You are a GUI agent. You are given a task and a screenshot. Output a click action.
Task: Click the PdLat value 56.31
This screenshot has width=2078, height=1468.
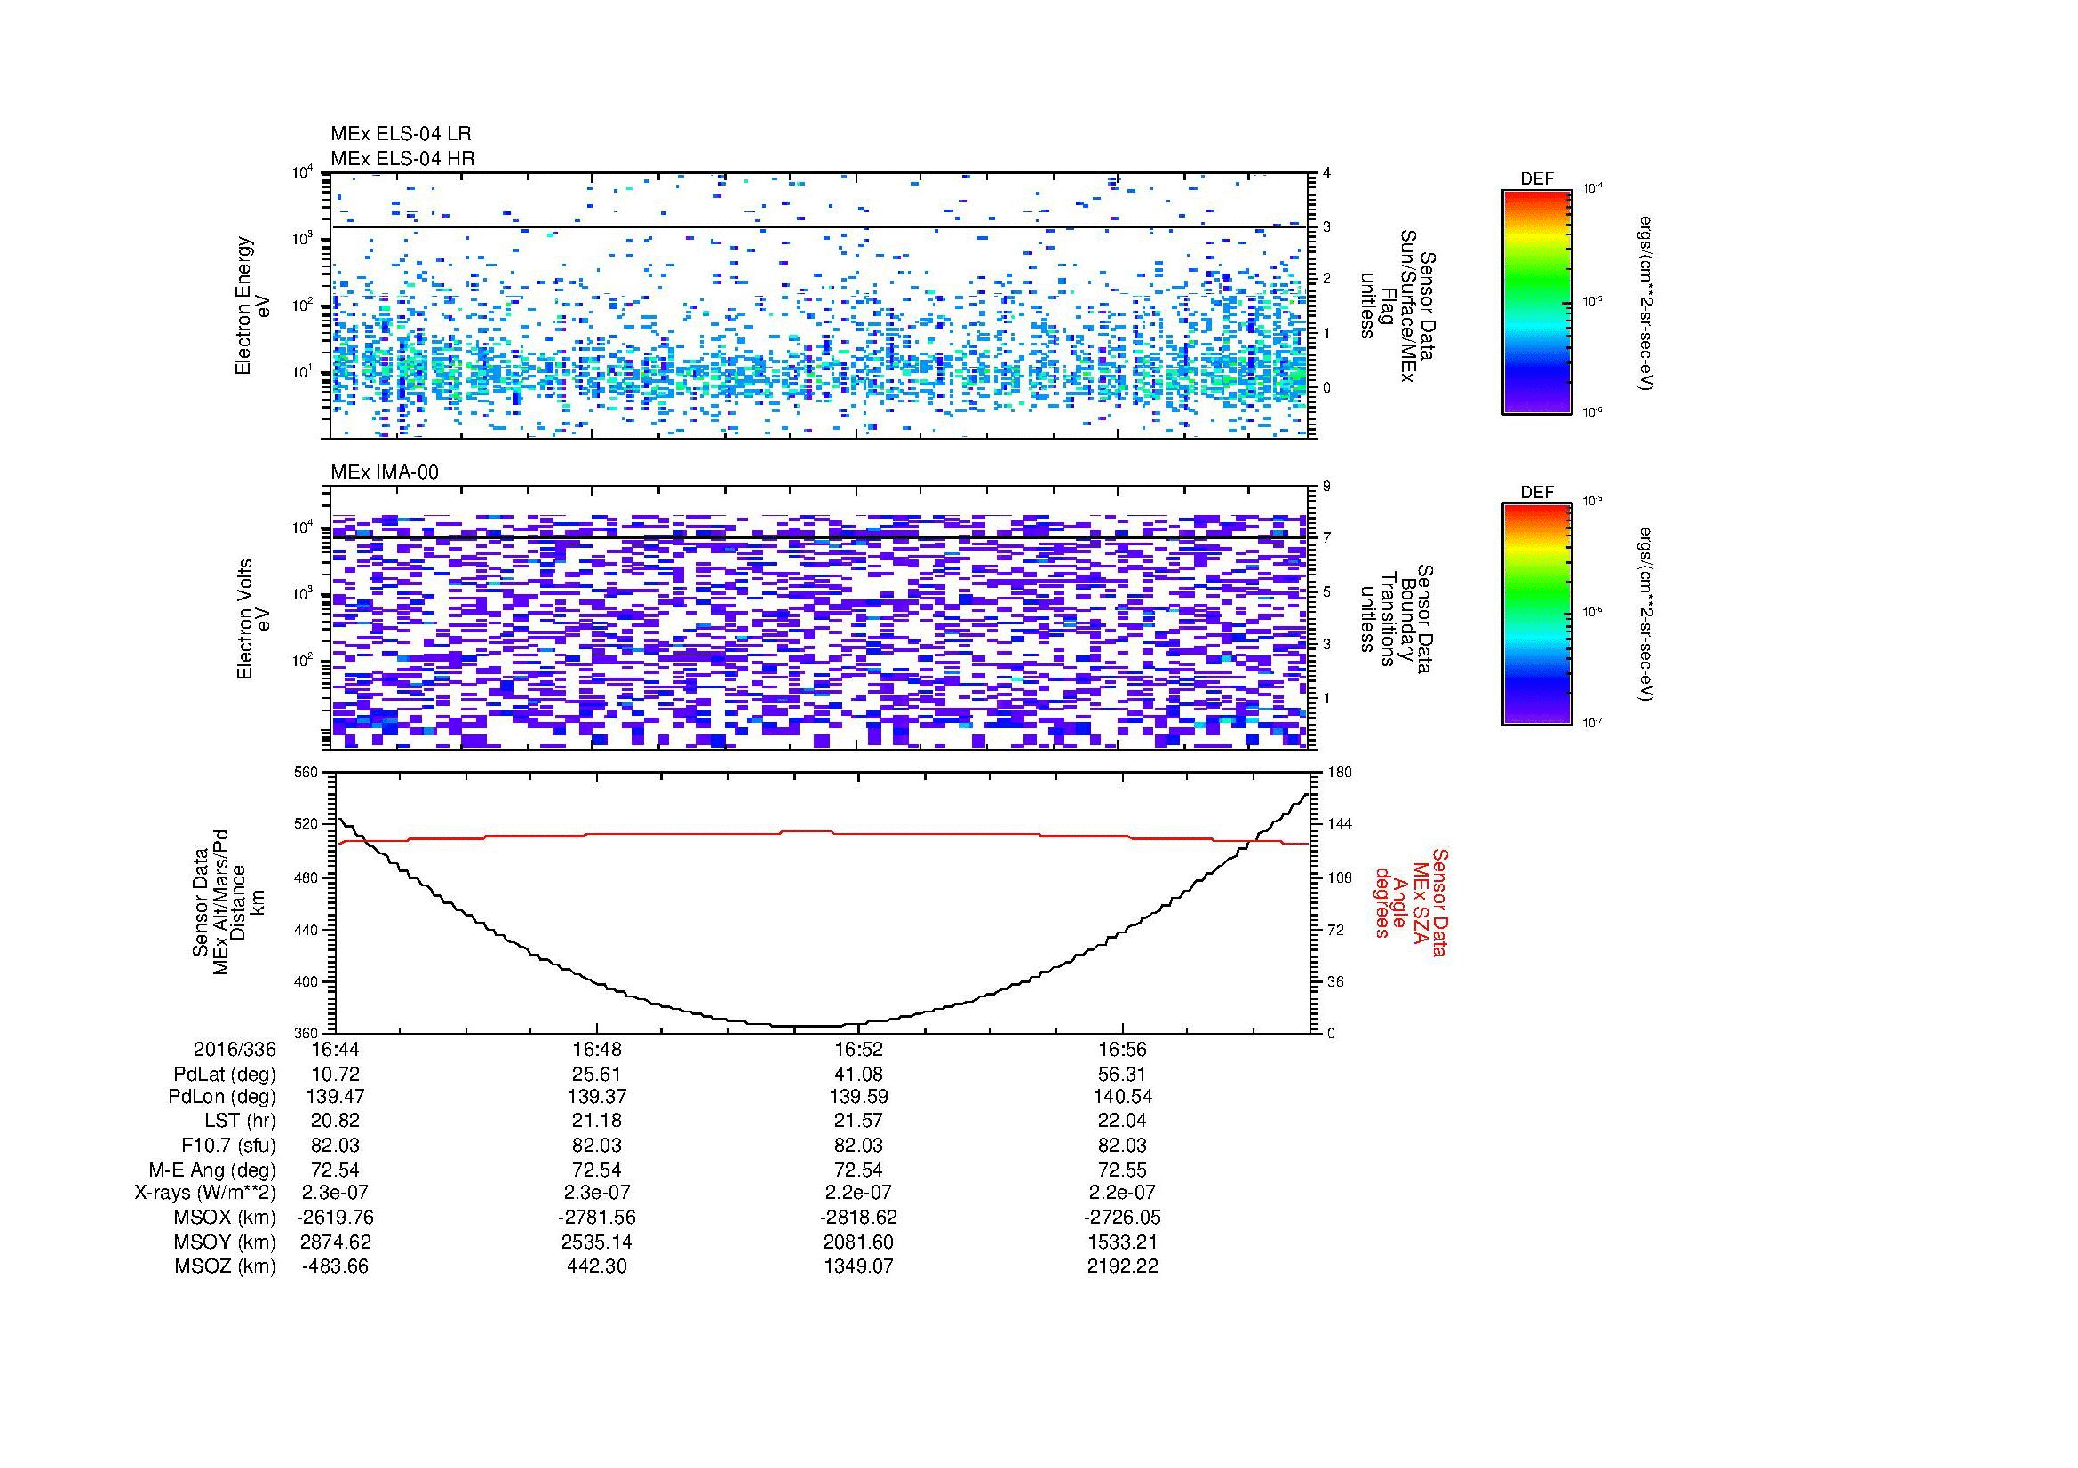tap(1122, 1075)
